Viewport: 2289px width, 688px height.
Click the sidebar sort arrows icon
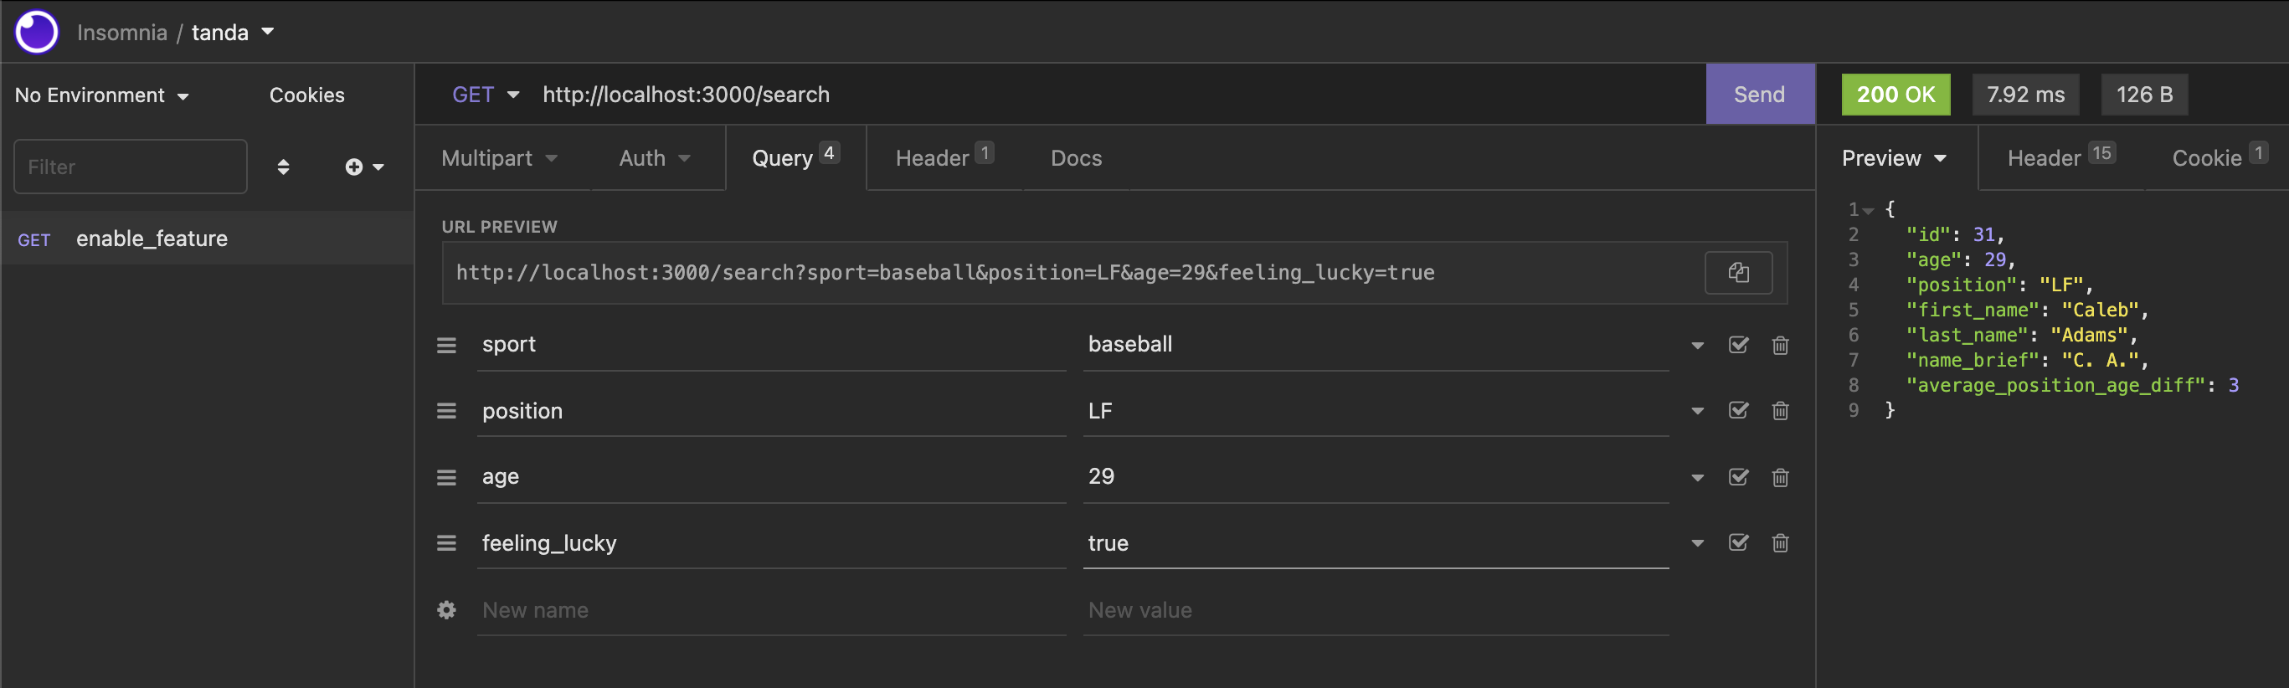284,167
